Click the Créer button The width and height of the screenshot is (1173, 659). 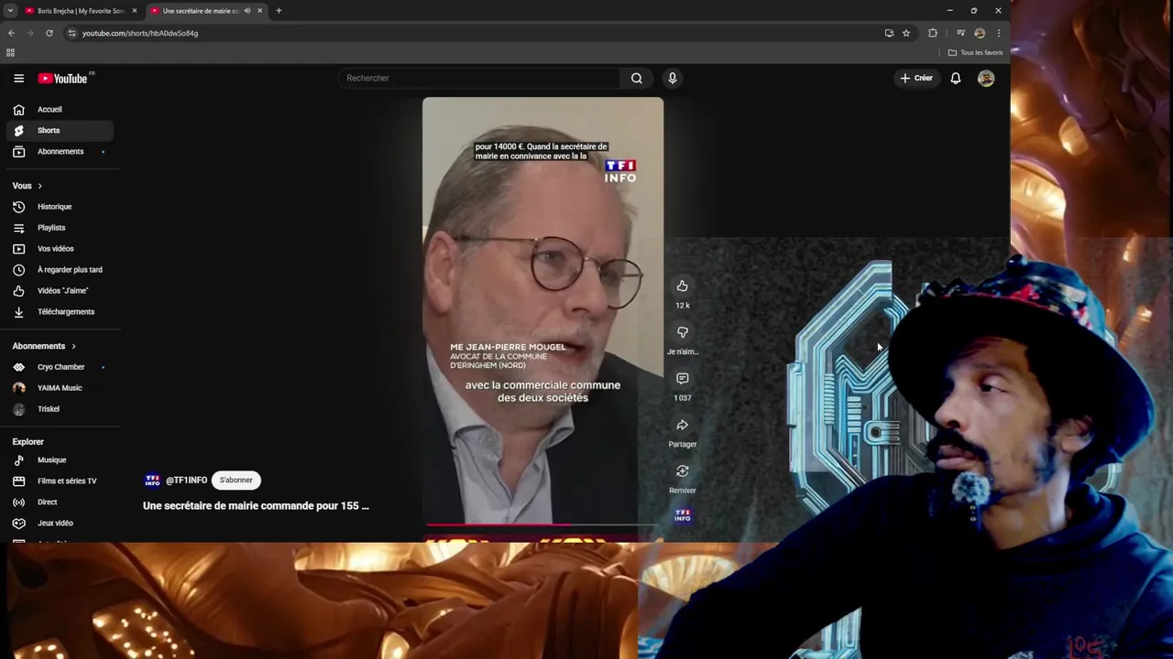click(915, 78)
